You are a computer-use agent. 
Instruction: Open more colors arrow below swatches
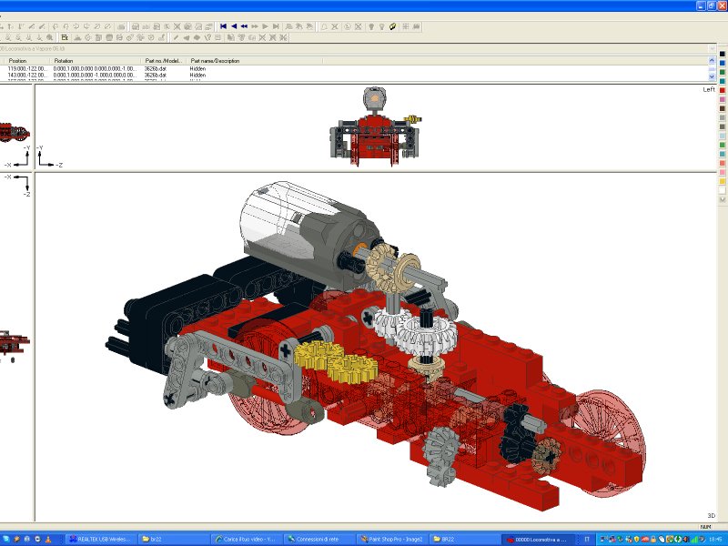click(x=722, y=199)
